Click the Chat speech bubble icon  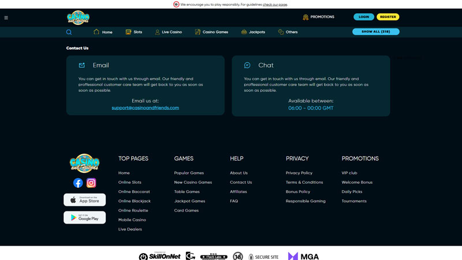click(x=247, y=65)
